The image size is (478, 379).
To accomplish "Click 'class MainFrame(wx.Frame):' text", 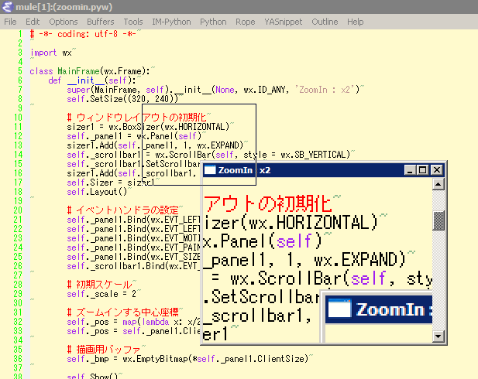I will tap(90, 71).
